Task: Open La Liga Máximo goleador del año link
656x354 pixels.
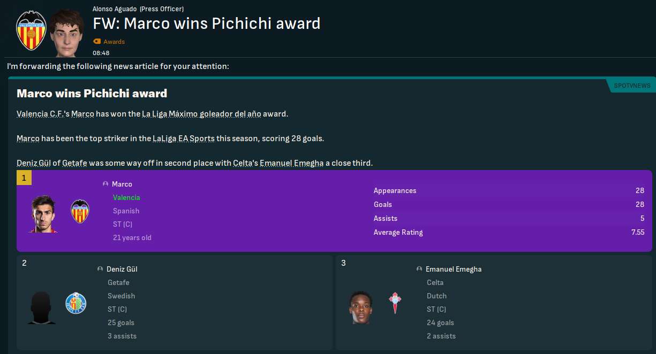Action: (x=206, y=114)
